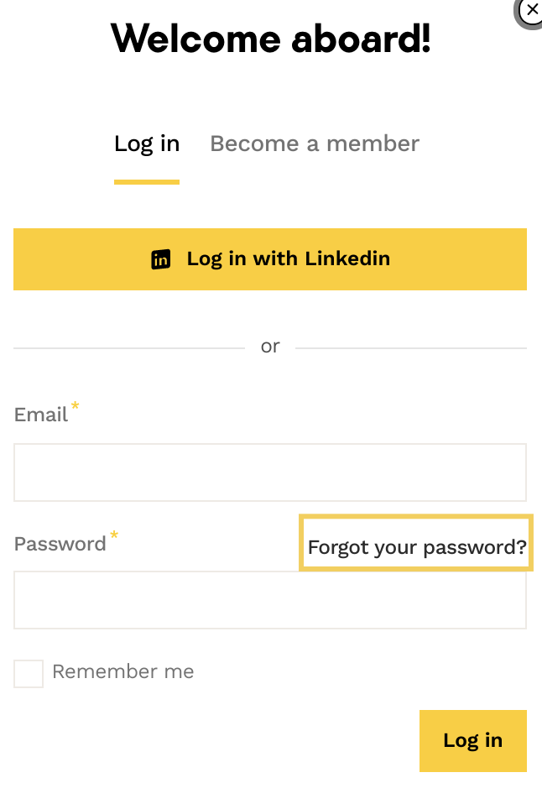This screenshot has height=809, width=542.
Task: Click the Password field label
Action: click(60, 544)
